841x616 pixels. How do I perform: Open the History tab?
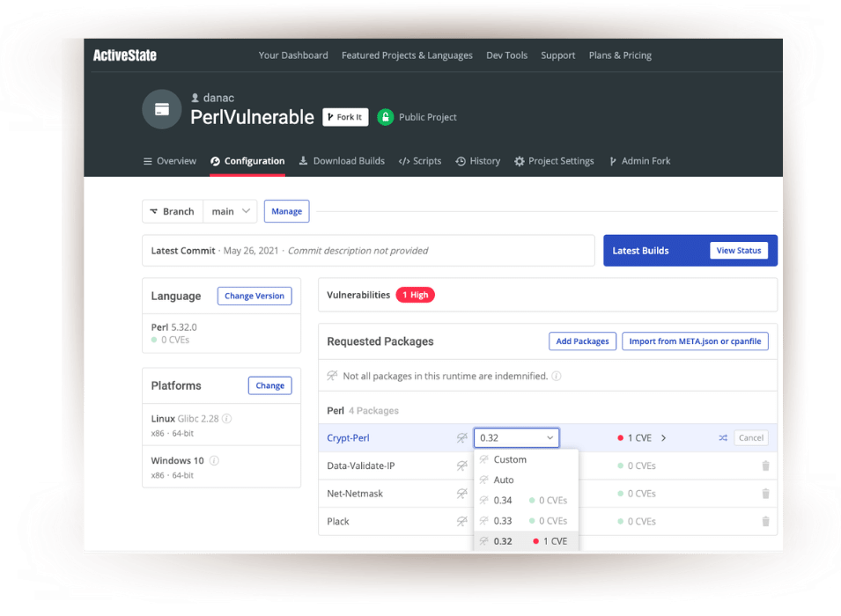(478, 161)
